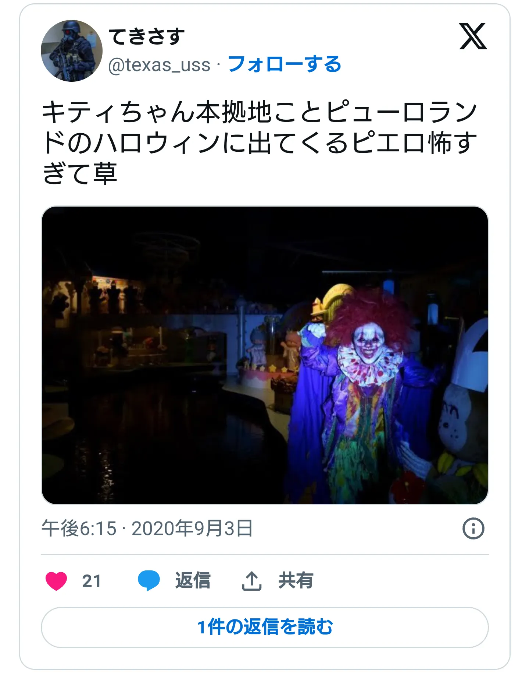Screen dimensions: 529x675
Task: Click the 返信 reply label
Action: [193, 581]
